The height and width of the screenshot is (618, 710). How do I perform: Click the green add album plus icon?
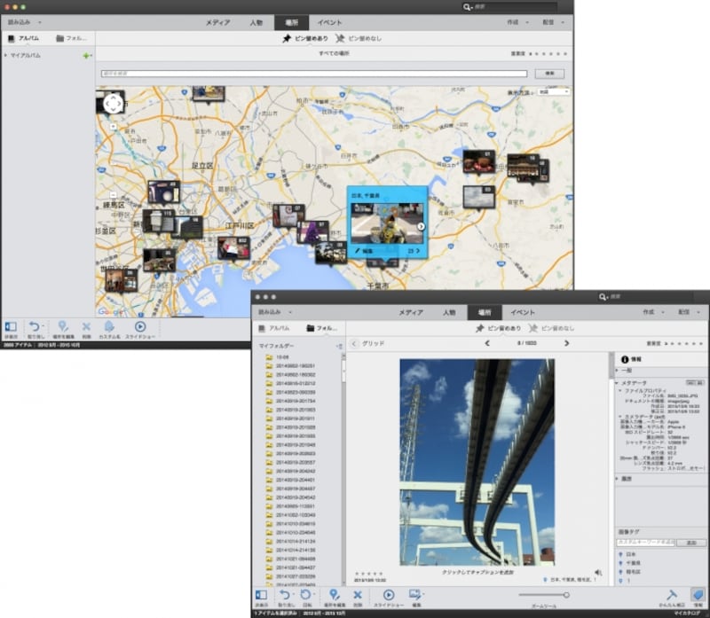click(x=86, y=56)
